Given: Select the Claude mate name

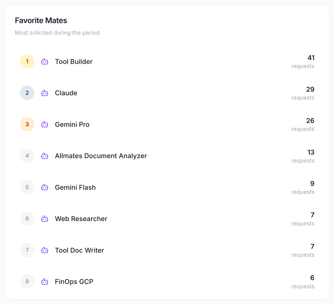Looking at the screenshot, I should [x=66, y=93].
